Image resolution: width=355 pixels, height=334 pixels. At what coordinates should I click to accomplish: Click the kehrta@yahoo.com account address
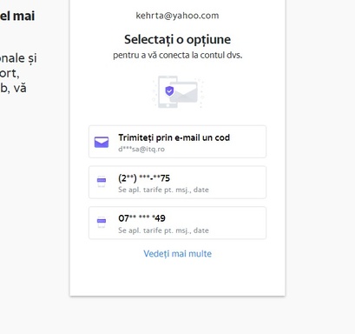pos(177,16)
